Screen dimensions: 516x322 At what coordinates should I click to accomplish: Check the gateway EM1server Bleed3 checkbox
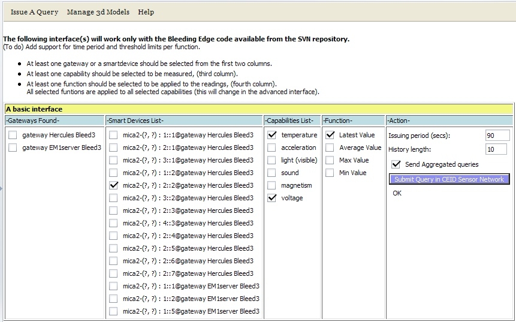pyautogui.click(x=13, y=148)
